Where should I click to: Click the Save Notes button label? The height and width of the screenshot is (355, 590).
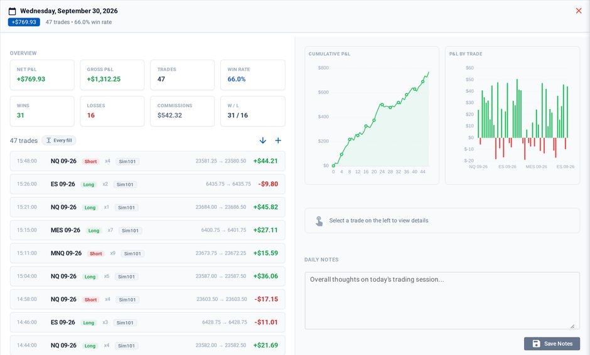[x=558, y=344]
